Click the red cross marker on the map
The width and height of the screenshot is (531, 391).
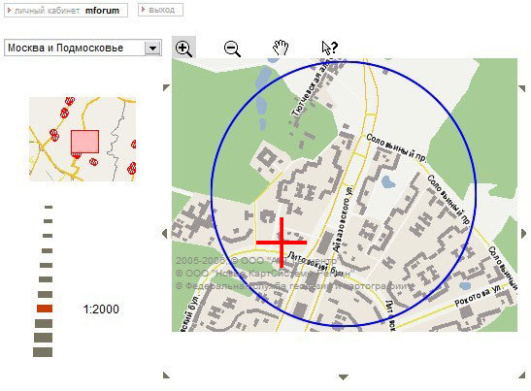282,243
